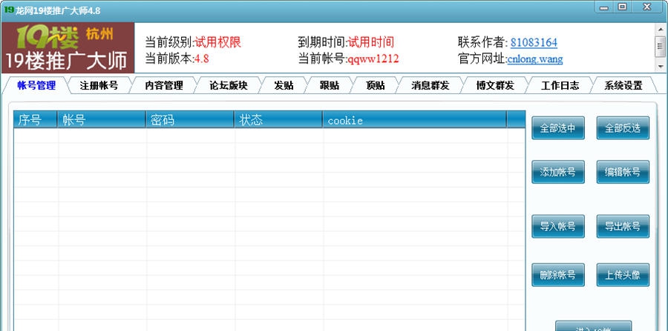Viewport: 668px width, 331px height.
Task: Open the 系统设置 tab
Action: coord(623,85)
